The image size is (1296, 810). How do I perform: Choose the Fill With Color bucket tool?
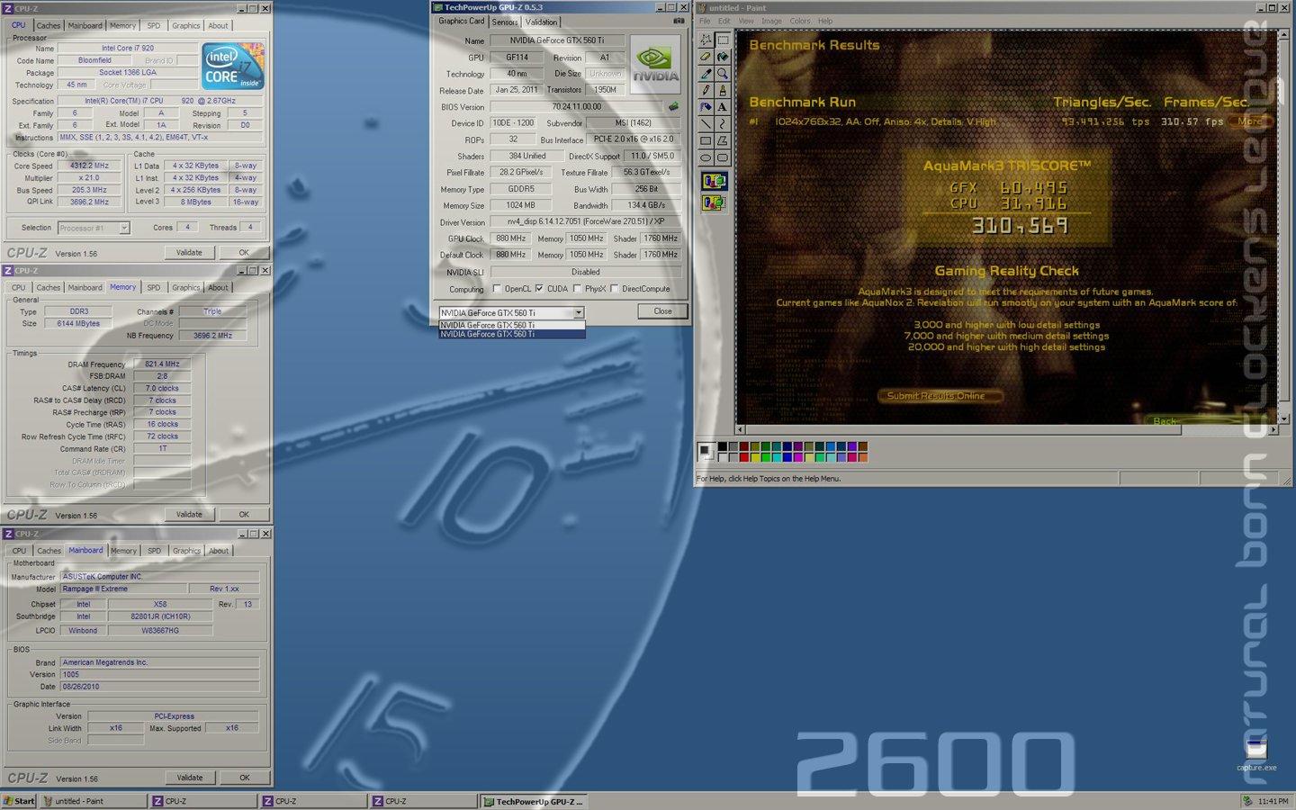coord(723,57)
